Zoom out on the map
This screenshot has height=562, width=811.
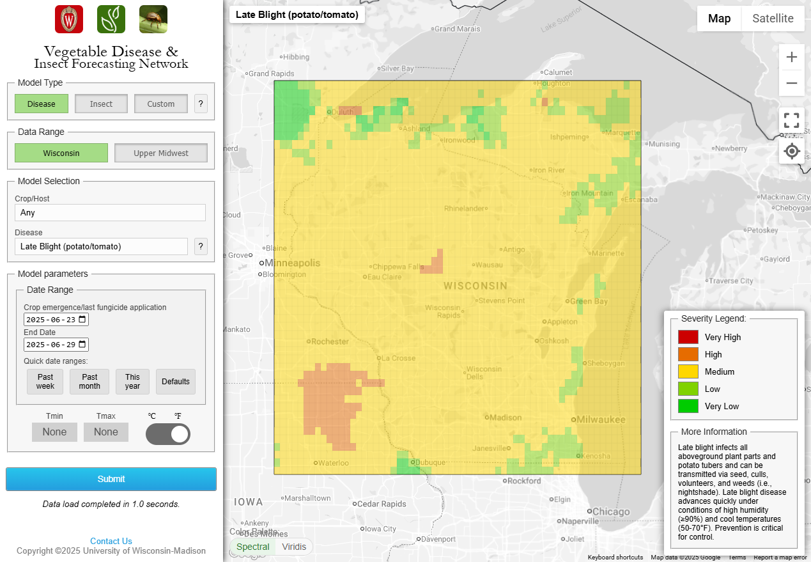(x=791, y=83)
